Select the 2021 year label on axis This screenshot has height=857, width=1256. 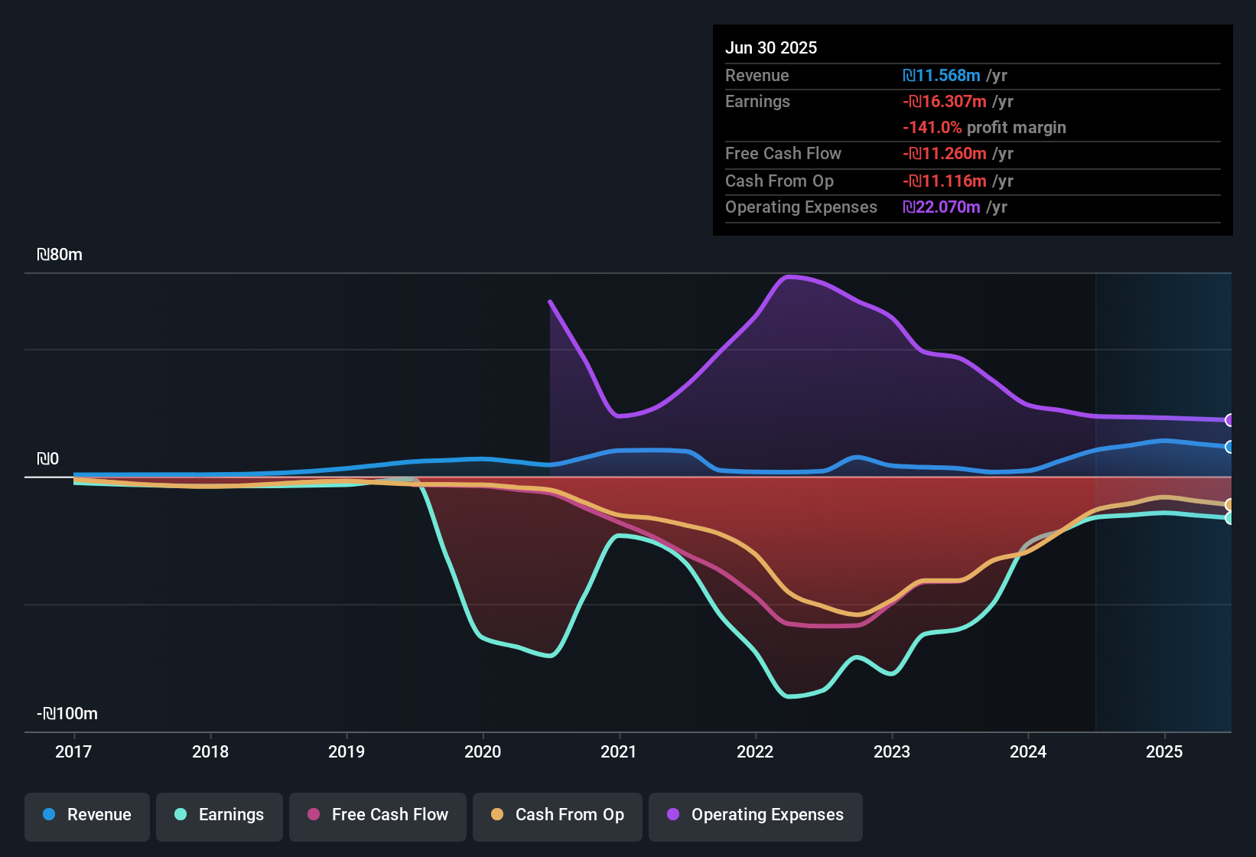coord(619,752)
